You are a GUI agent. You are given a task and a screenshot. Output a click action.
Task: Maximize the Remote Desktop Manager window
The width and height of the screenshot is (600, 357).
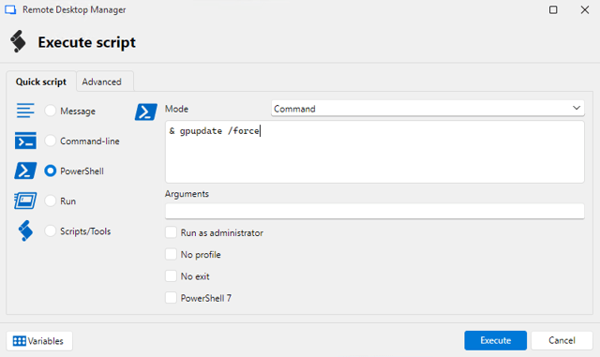tap(553, 9)
